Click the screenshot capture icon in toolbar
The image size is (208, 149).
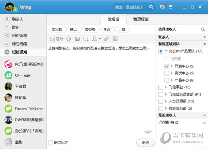(x=86, y=39)
